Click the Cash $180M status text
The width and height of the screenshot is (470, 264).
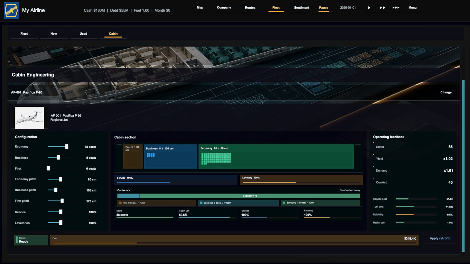tap(94, 10)
